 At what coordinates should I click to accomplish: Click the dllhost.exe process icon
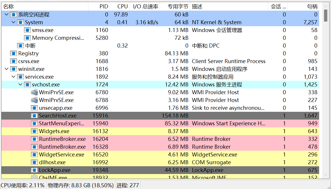click(x=34, y=162)
